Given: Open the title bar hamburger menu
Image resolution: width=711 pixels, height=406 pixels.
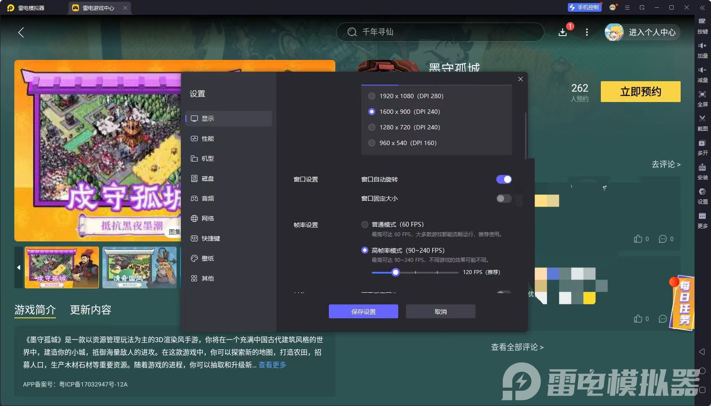Looking at the screenshot, I should [627, 7].
